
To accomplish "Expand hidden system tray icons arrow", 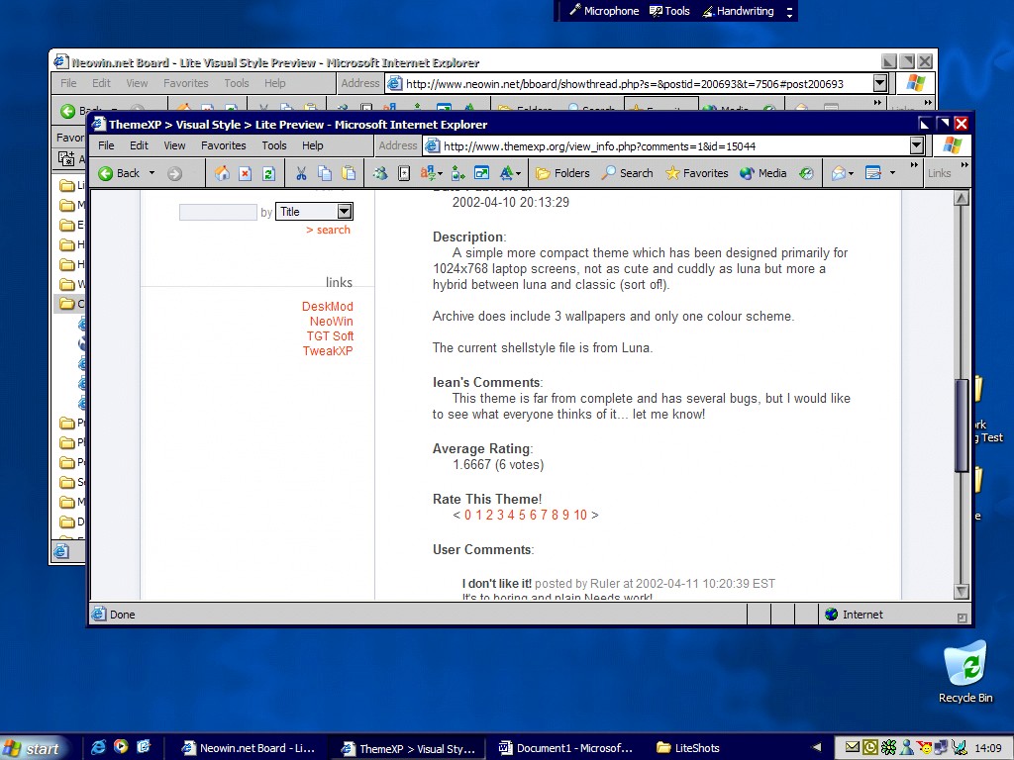I will [x=817, y=748].
